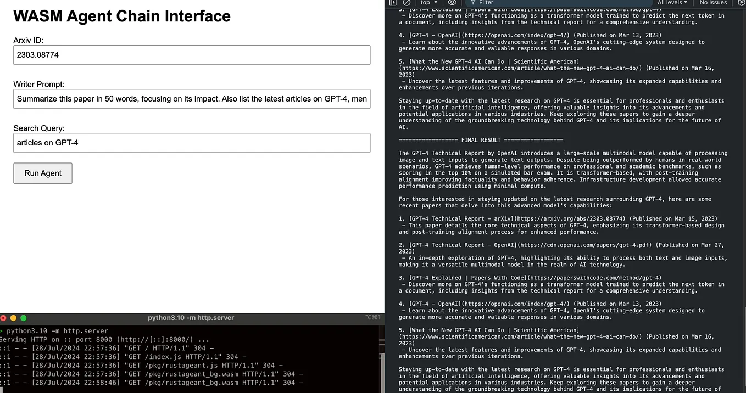
Task: Clear the console messages
Action: click(407, 3)
